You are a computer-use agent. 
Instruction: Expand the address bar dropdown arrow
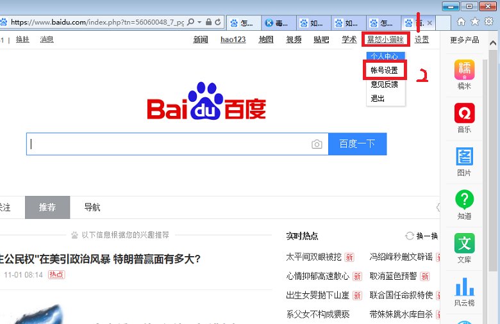(x=199, y=22)
